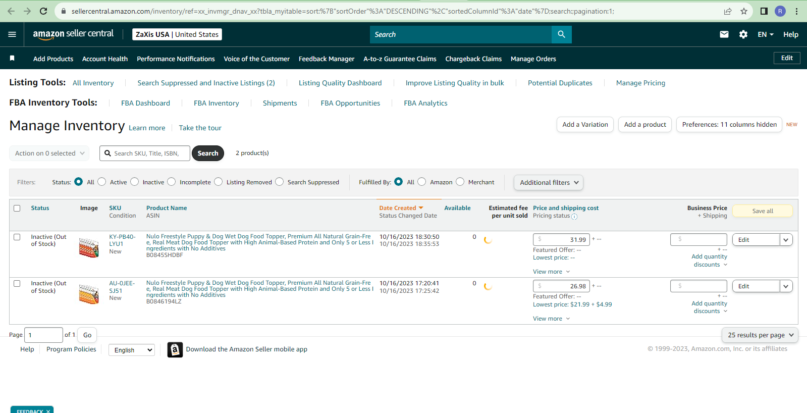Click the product thumbnail for SKU KY-PB40-LYU1
Image resolution: width=807 pixels, height=413 pixels.
(89, 248)
